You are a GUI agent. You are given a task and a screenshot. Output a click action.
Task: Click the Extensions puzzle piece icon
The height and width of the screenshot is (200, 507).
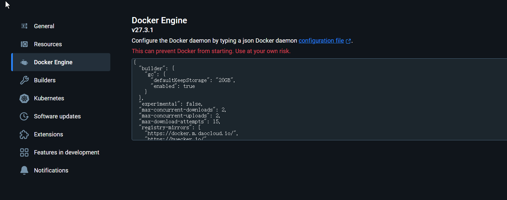pyautogui.click(x=24, y=134)
